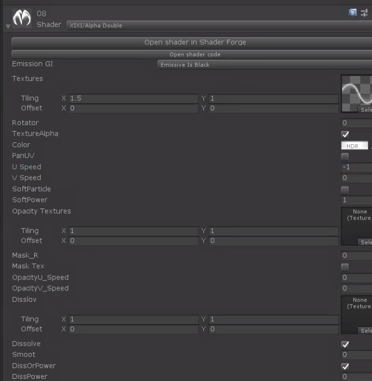Enable the SoftParticle checkbox
Screen dimensions: 372x381
345,190
